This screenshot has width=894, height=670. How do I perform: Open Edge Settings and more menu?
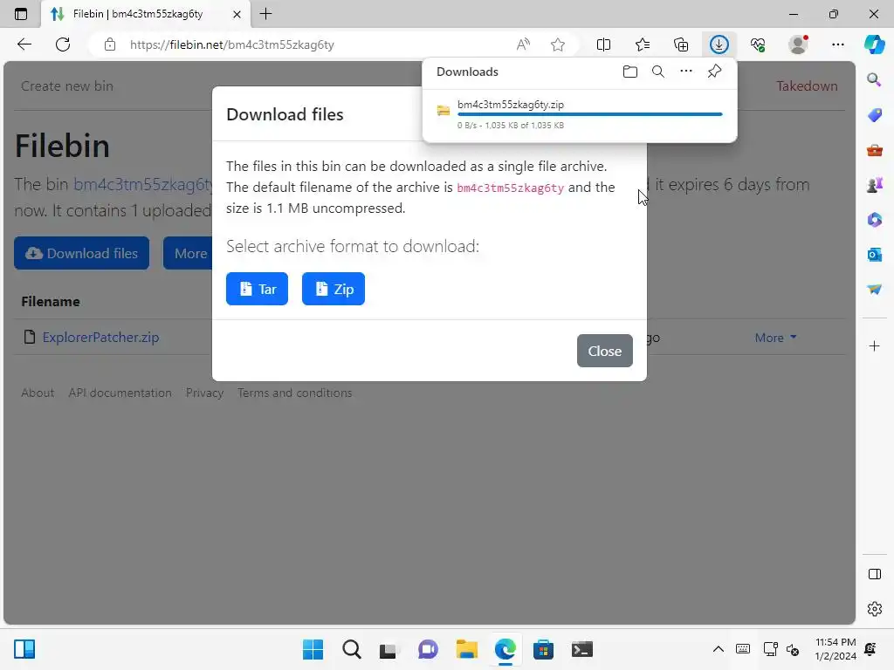pos(837,44)
